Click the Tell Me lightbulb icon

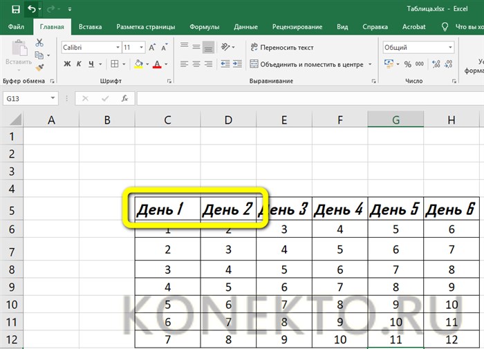tap(445, 27)
